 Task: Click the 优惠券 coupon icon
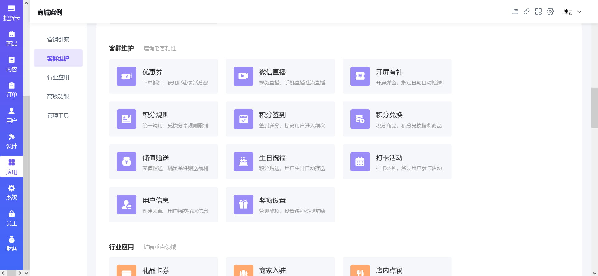point(126,76)
